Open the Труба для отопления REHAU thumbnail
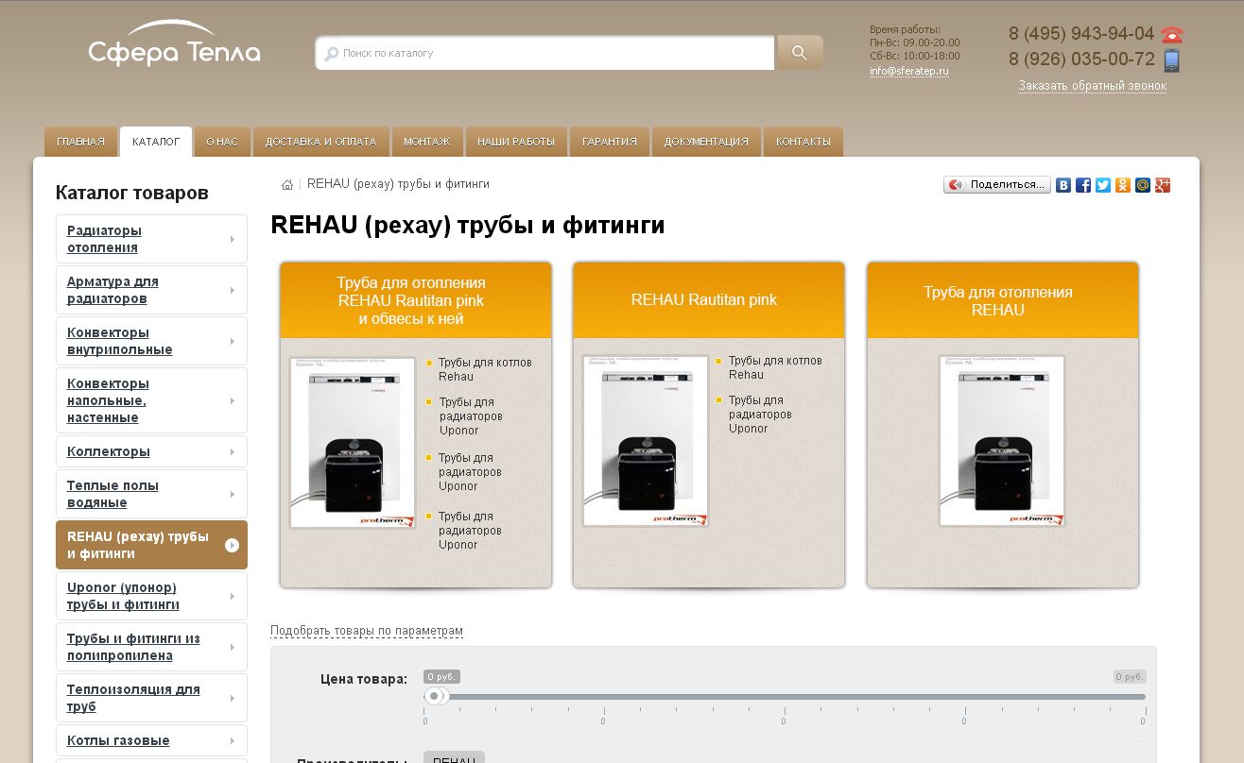Image resolution: width=1244 pixels, height=763 pixels. pos(1002,441)
